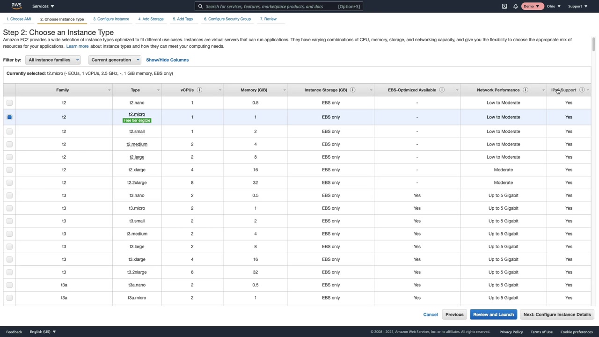
Task: Go to the 3. Configure Instance step
Action: point(111,19)
